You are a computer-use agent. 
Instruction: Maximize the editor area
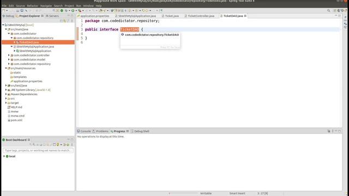pyautogui.click(x=339, y=16)
